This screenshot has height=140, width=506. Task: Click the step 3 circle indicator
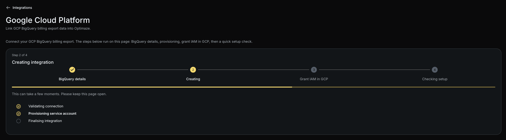(x=314, y=70)
